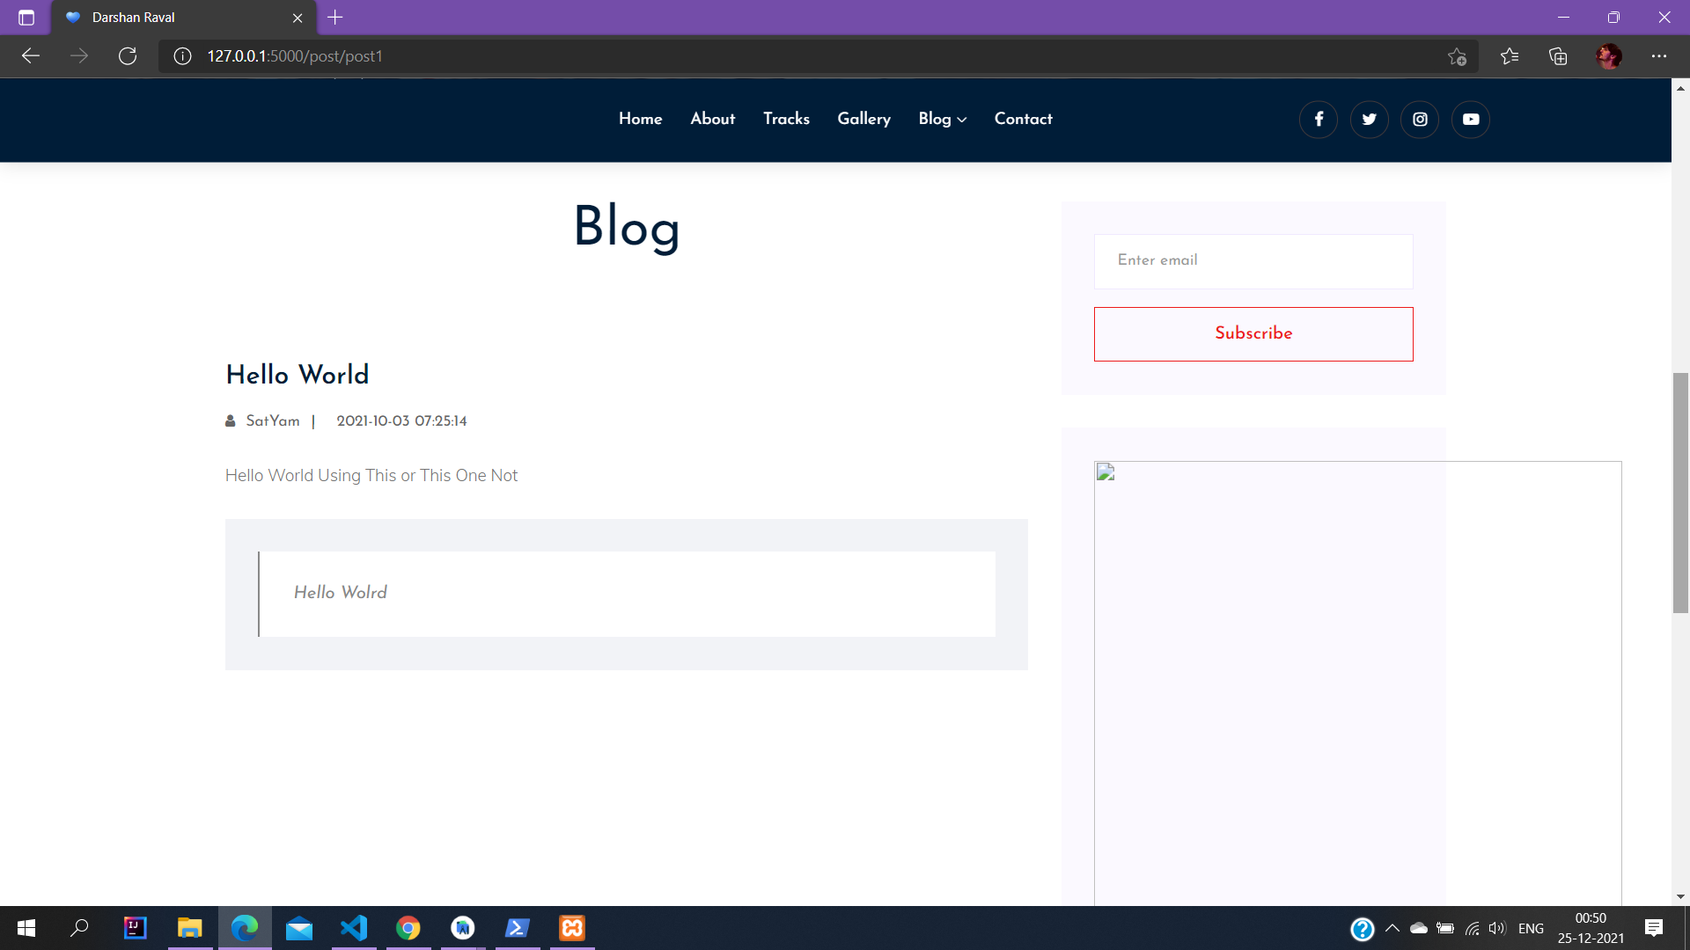Show hidden icons in system tray

[1392, 928]
